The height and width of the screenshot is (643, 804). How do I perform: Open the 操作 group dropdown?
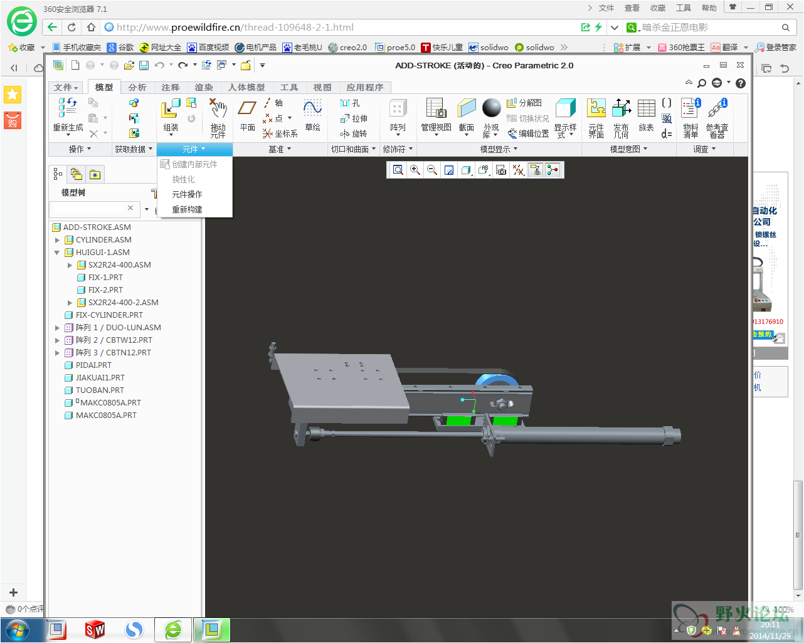coord(80,149)
